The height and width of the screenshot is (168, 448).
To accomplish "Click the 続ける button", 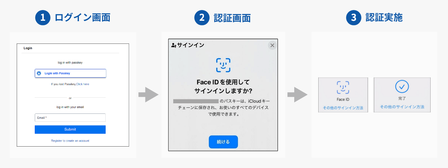I will 223,142.
